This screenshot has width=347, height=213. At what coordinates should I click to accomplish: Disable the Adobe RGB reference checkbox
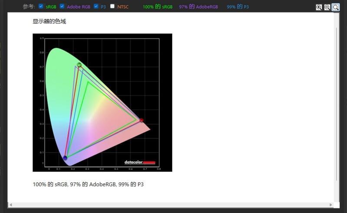62,6
